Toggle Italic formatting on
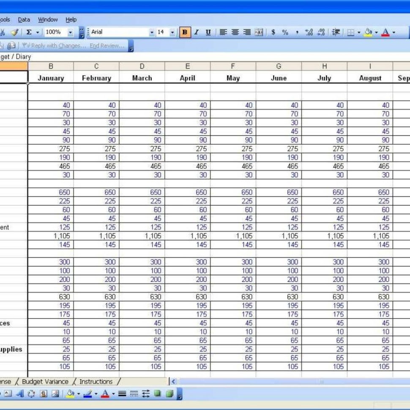Viewport: 410px width, 410px height. click(197, 32)
